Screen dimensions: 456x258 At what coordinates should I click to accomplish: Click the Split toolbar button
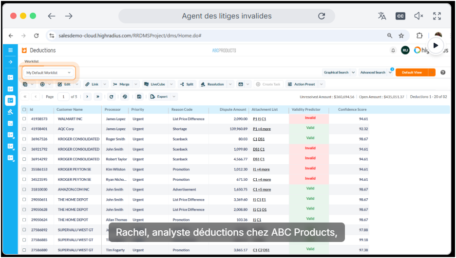[x=187, y=84]
